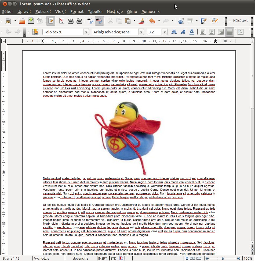Open the Zobraziť menu
The image size is (255, 261).
(x=43, y=12)
